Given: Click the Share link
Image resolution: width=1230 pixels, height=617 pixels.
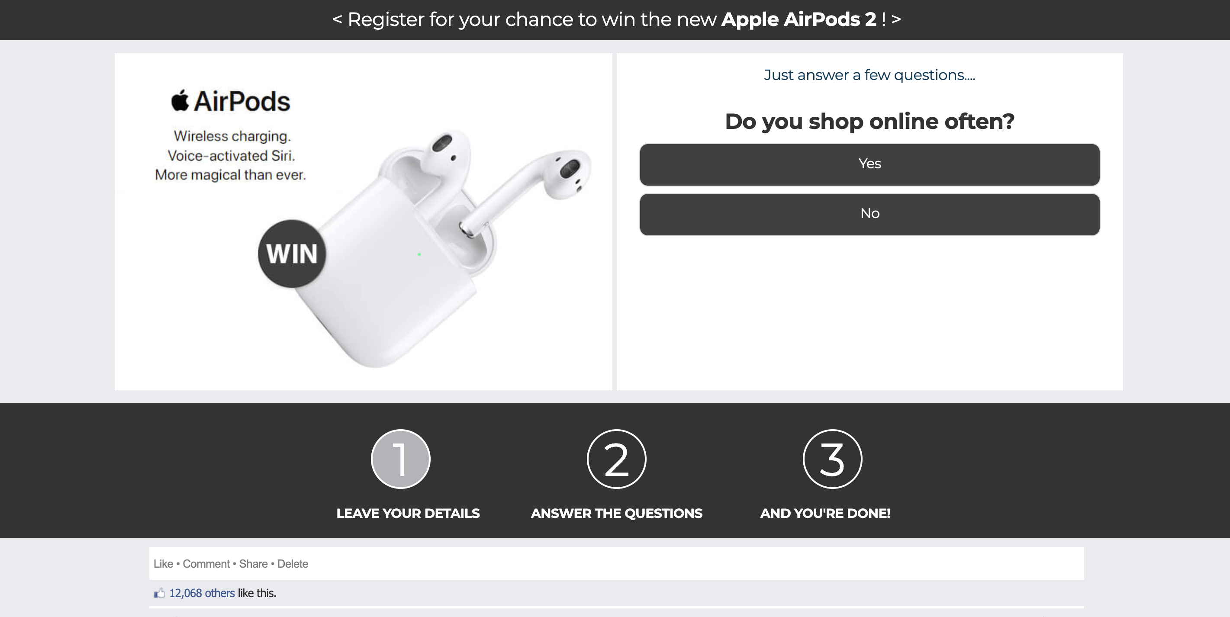Looking at the screenshot, I should pos(253,563).
